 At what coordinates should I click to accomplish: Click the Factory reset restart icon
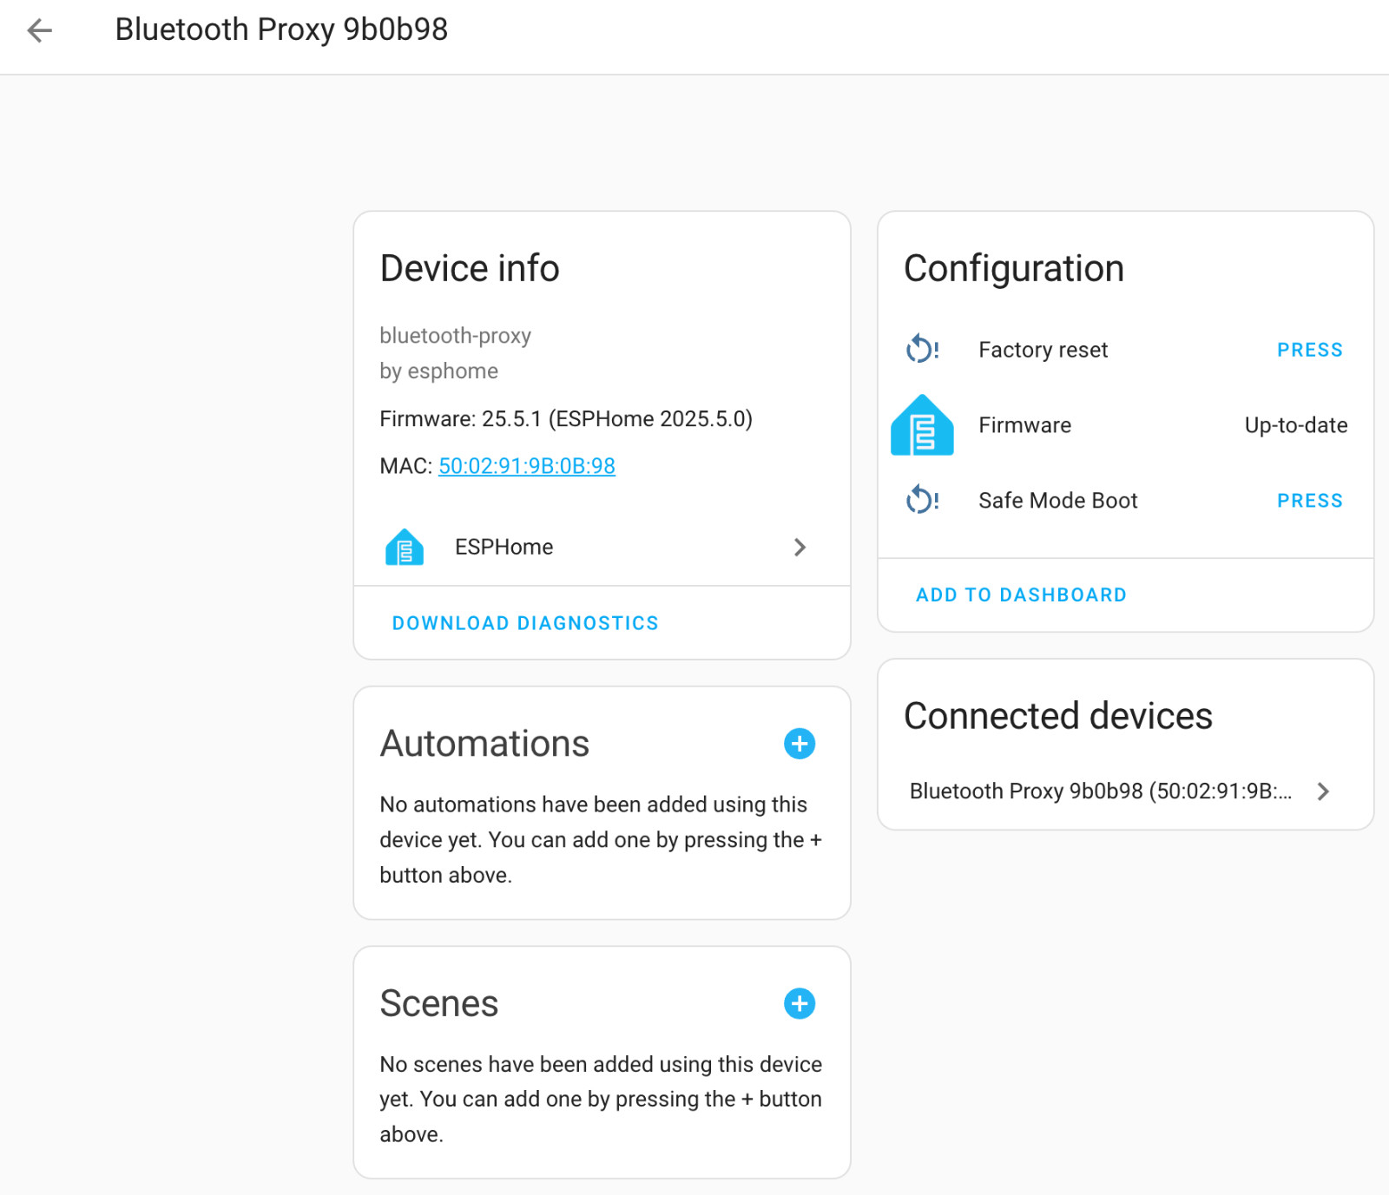(922, 349)
